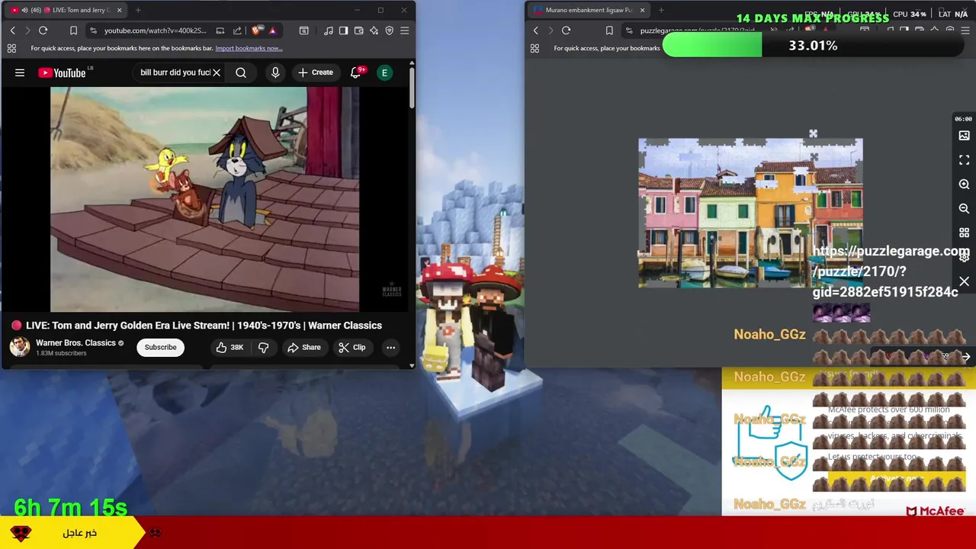Screen dimensions: 976x549
Task: Click the loose jigsaw piece above the puzzle
Action: [813, 134]
